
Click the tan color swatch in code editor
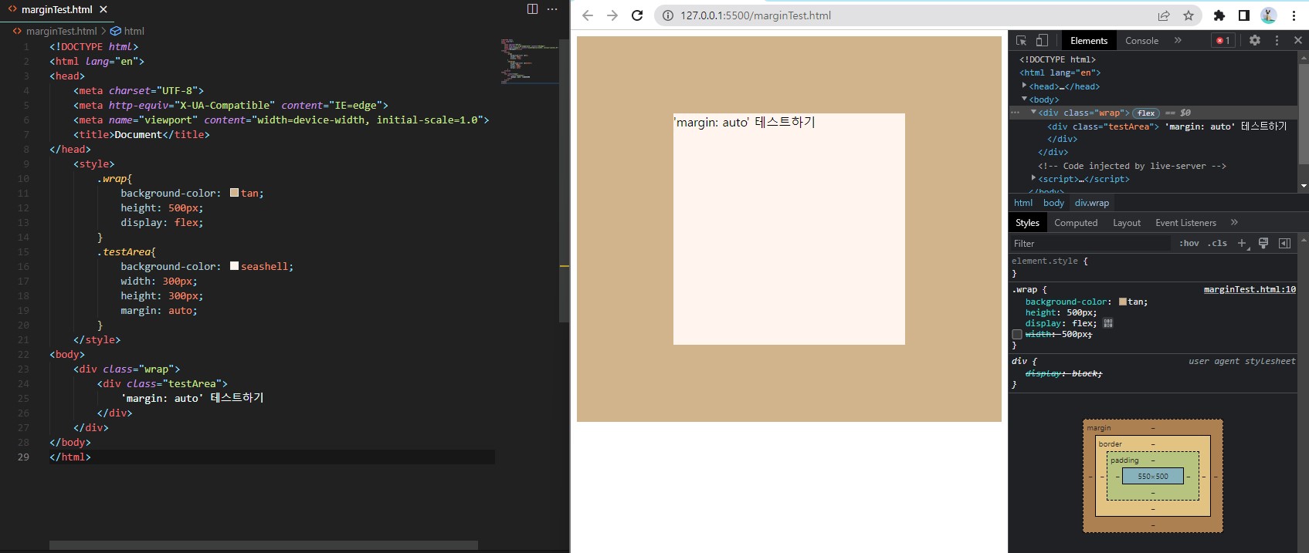(x=235, y=193)
